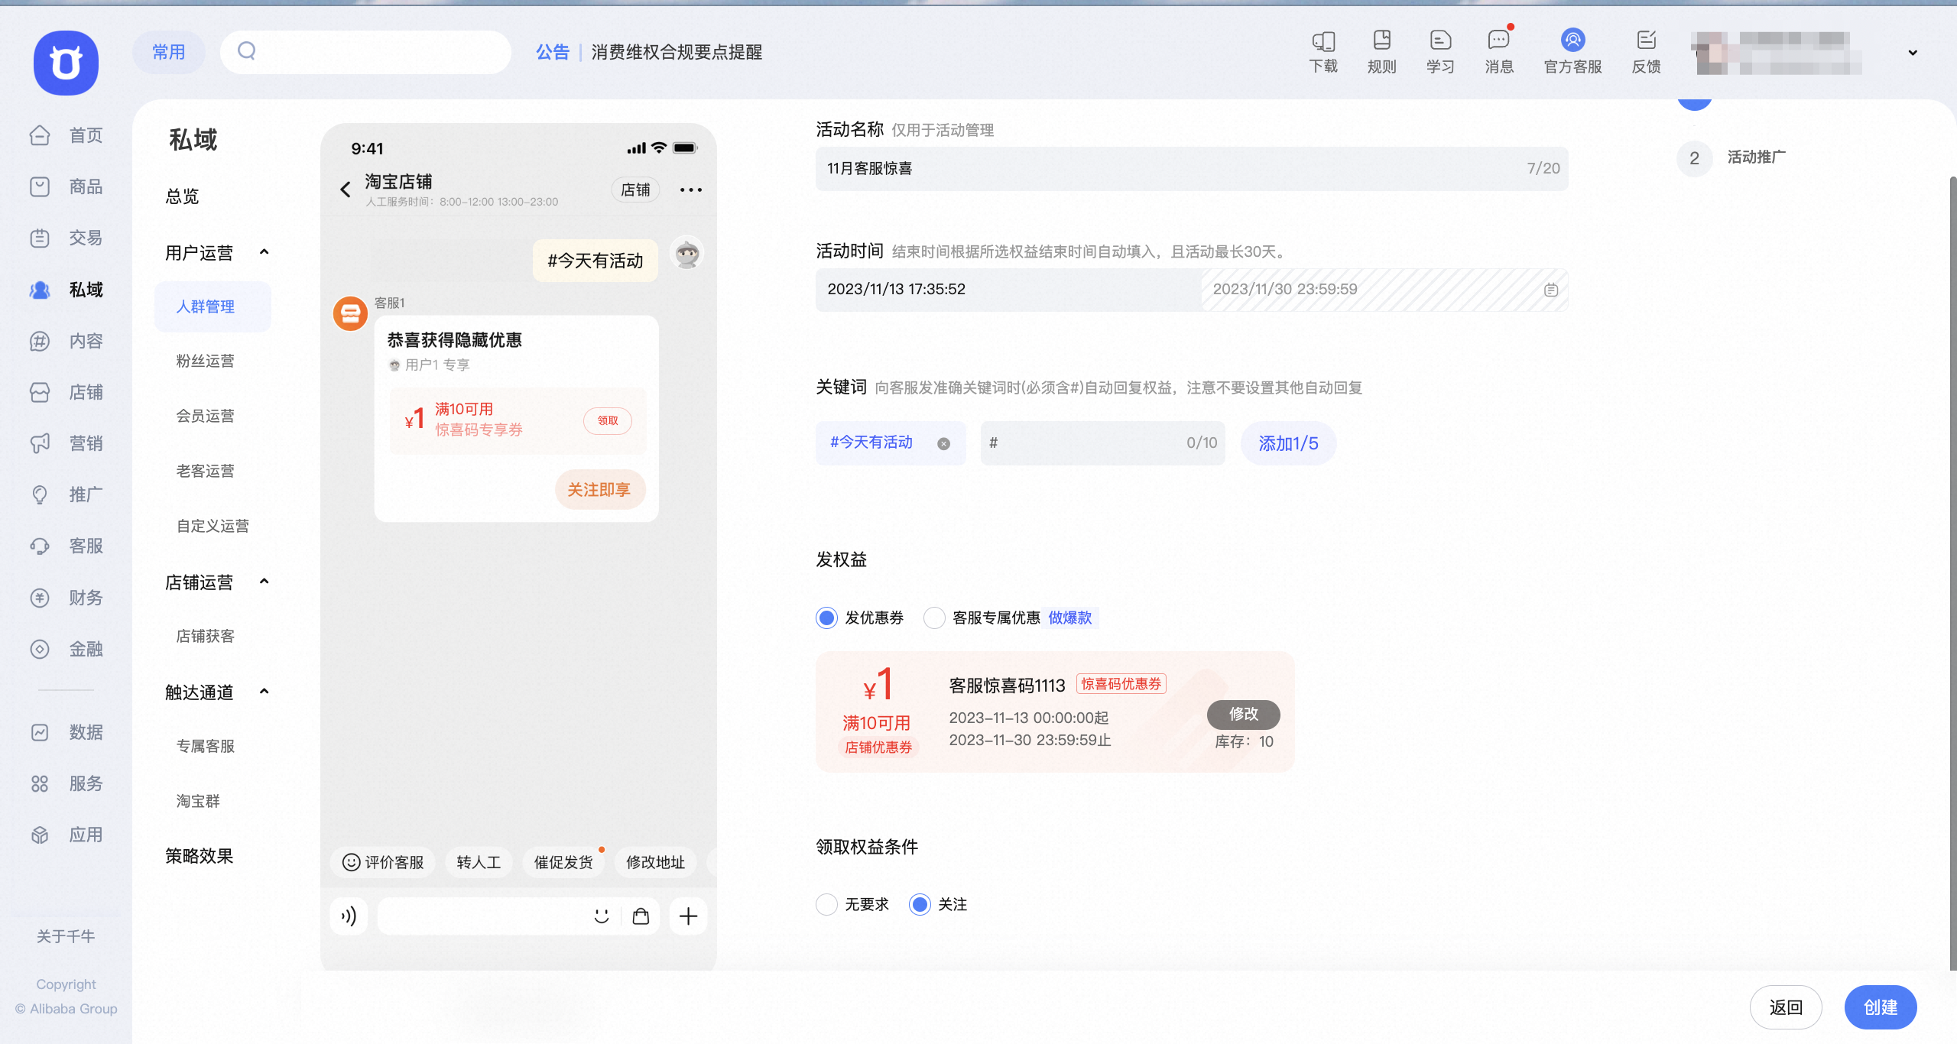Image resolution: width=1957 pixels, height=1044 pixels.
Task: Open 店铺获客 menu item
Action: point(205,636)
